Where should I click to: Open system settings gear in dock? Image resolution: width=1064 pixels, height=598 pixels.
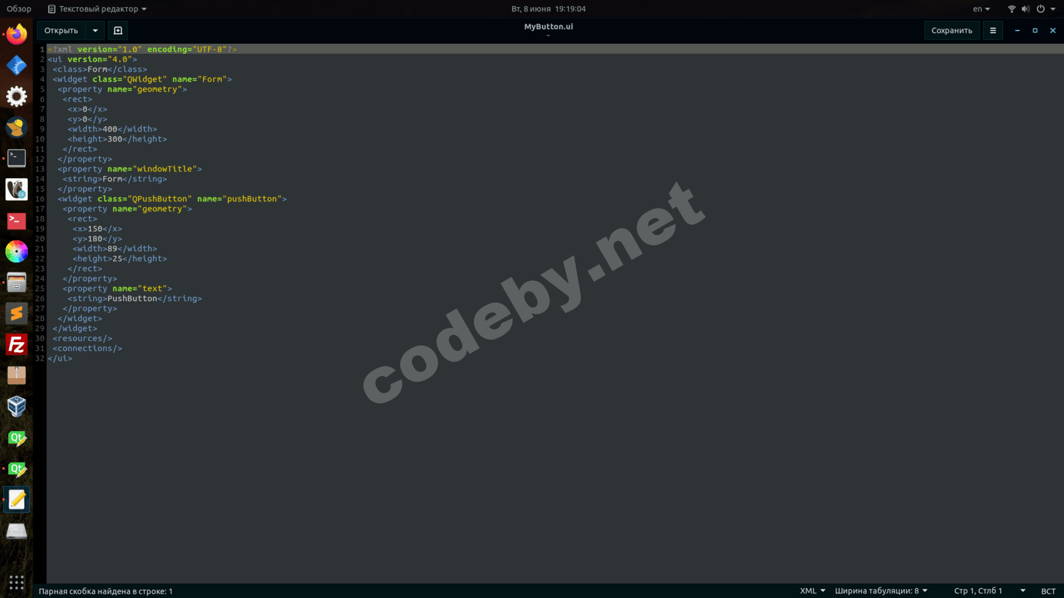coord(17,96)
